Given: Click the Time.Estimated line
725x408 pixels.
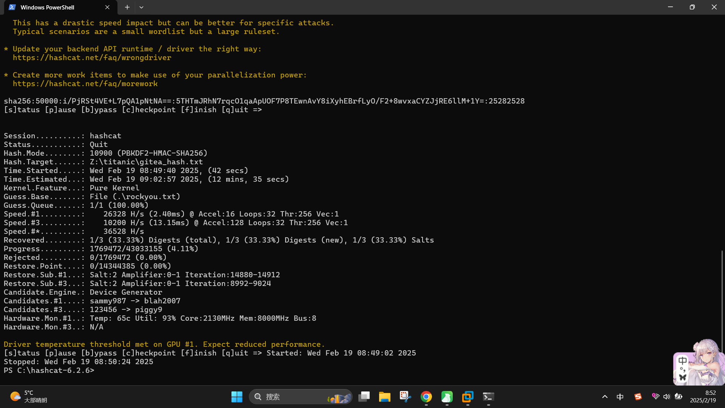Looking at the screenshot, I should point(146,179).
